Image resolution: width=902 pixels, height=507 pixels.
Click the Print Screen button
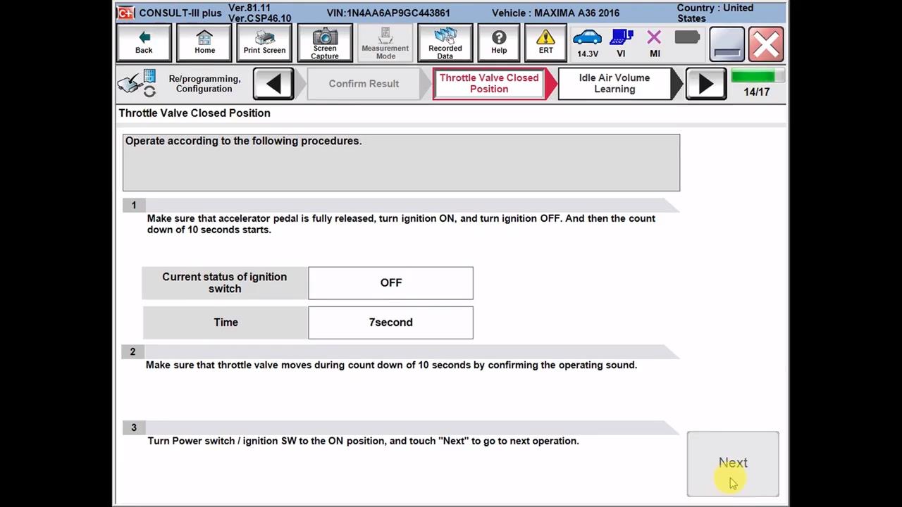[x=264, y=43]
